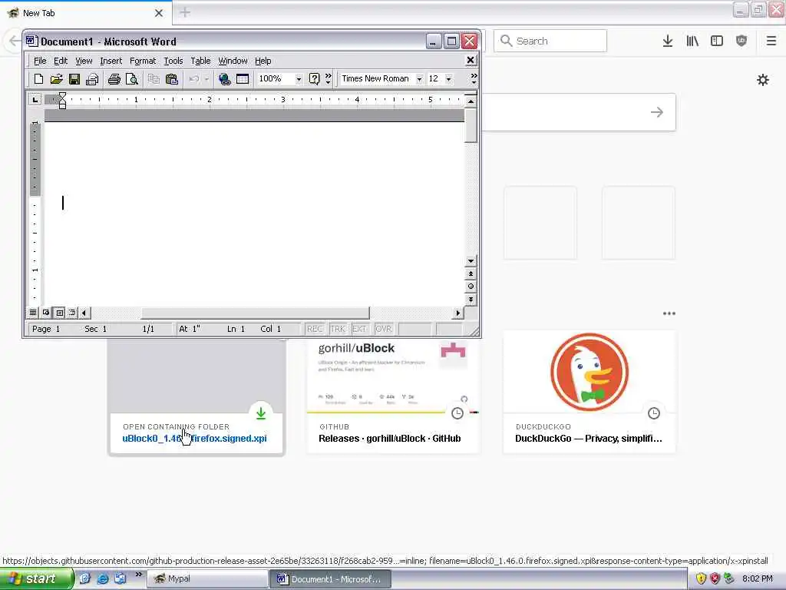Open the Undo history dropdown arrow
This screenshot has height=590, width=786.
pos(206,79)
